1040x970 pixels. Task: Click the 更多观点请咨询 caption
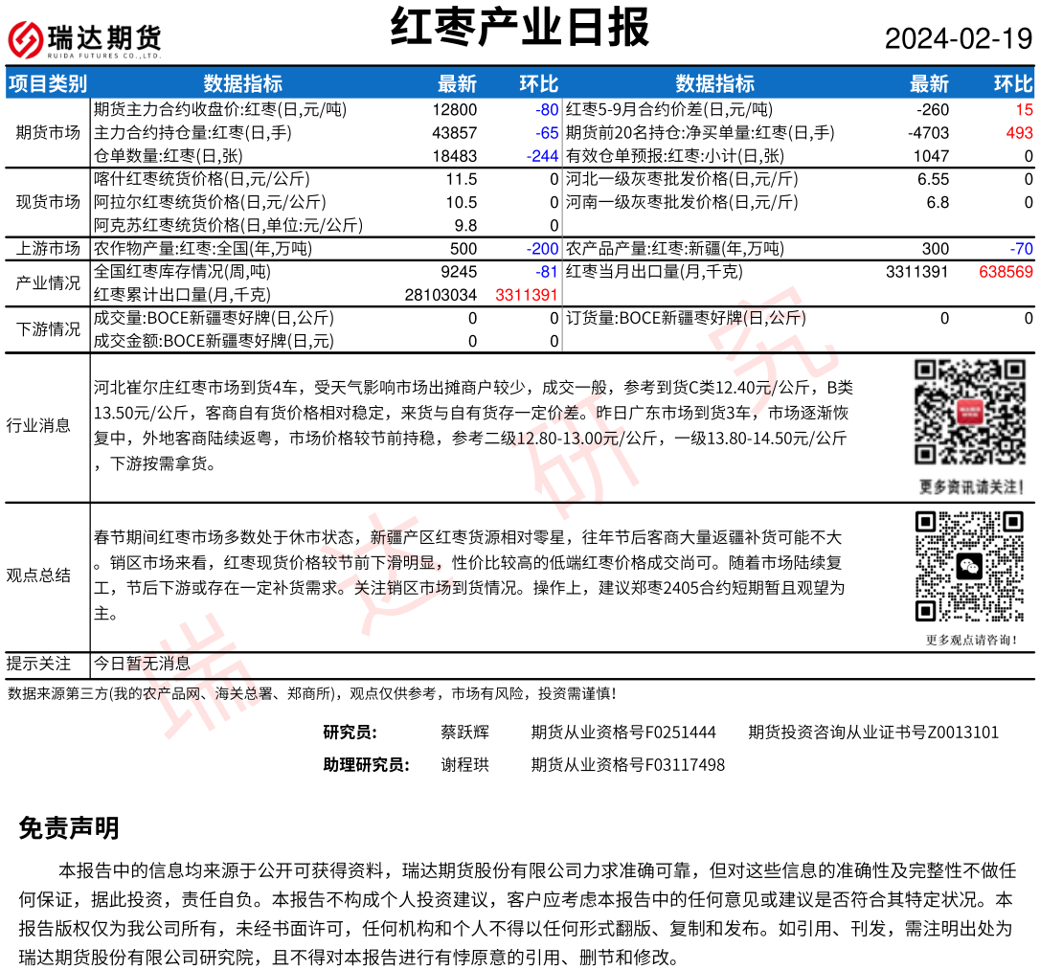click(x=971, y=640)
